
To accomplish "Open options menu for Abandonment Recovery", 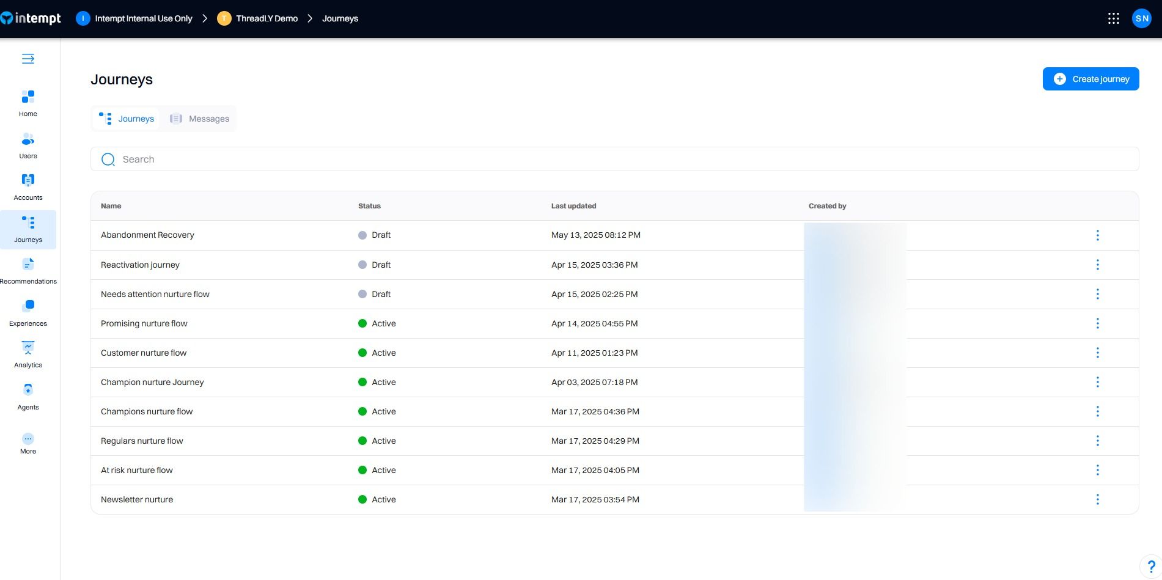I will tap(1098, 235).
